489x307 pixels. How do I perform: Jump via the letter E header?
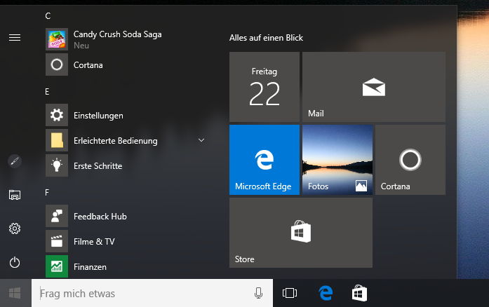click(47, 92)
